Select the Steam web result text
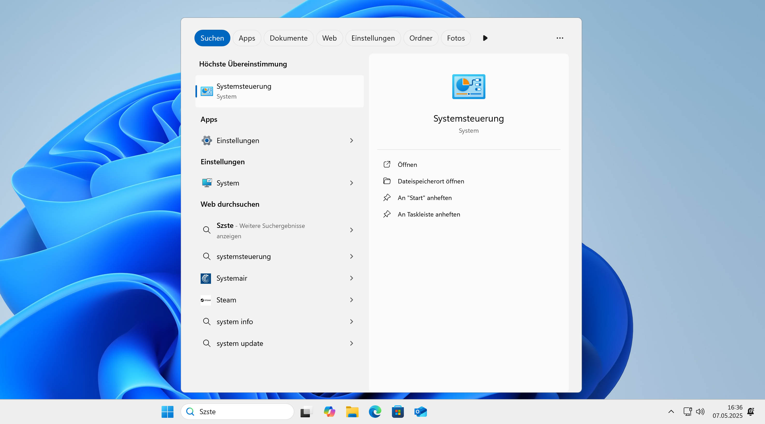Viewport: 765px width, 424px height. tap(226, 300)
